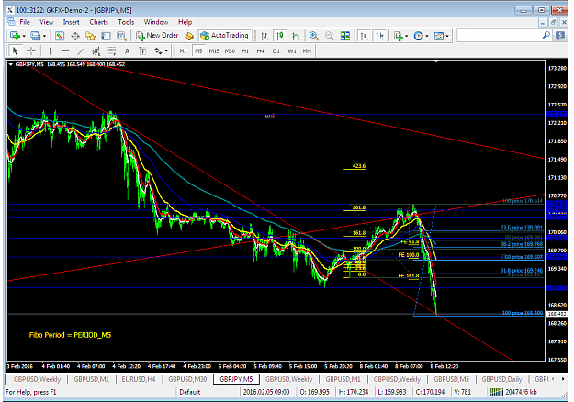Viewport: 574px width, 402px height.
Task: Toggle the AutoTrading button
Action: (x=225, y=36)
